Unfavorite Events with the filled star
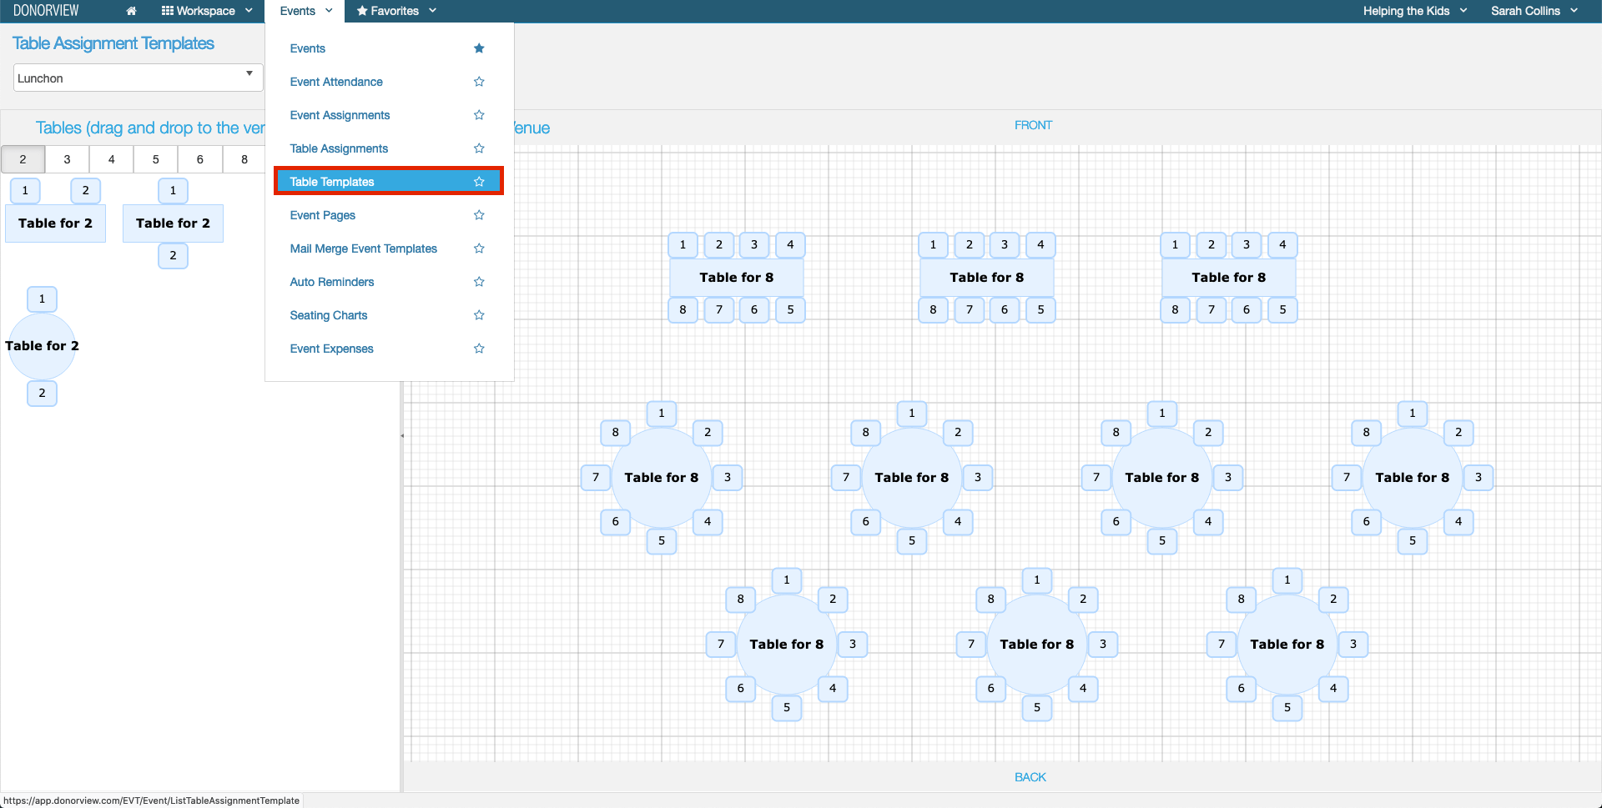 tap(479, 48)
